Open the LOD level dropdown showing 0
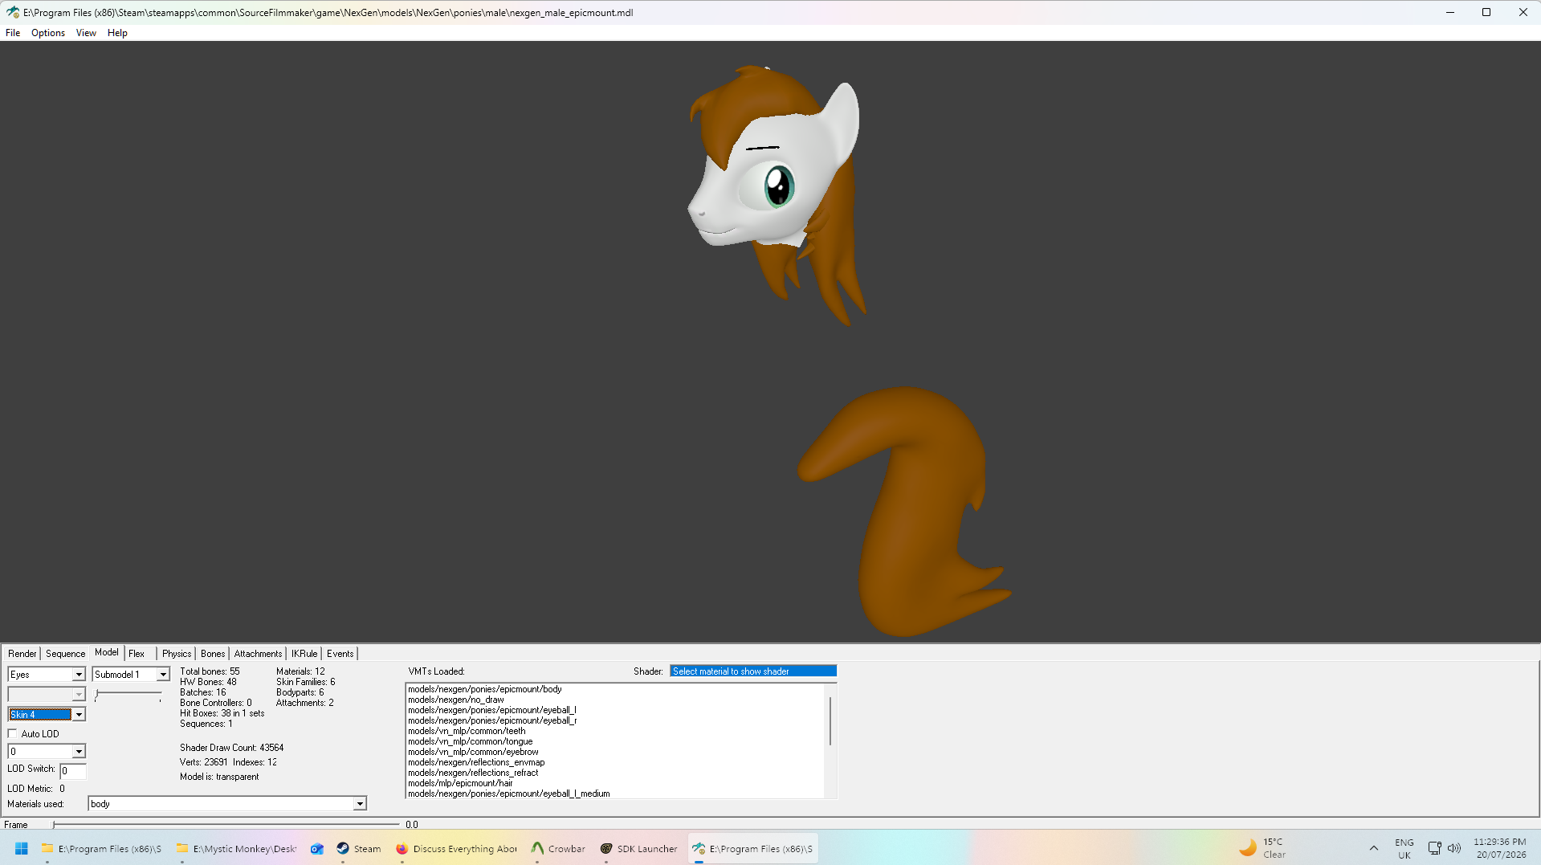Screen dimensions: 1541x865 click(47, 752)
